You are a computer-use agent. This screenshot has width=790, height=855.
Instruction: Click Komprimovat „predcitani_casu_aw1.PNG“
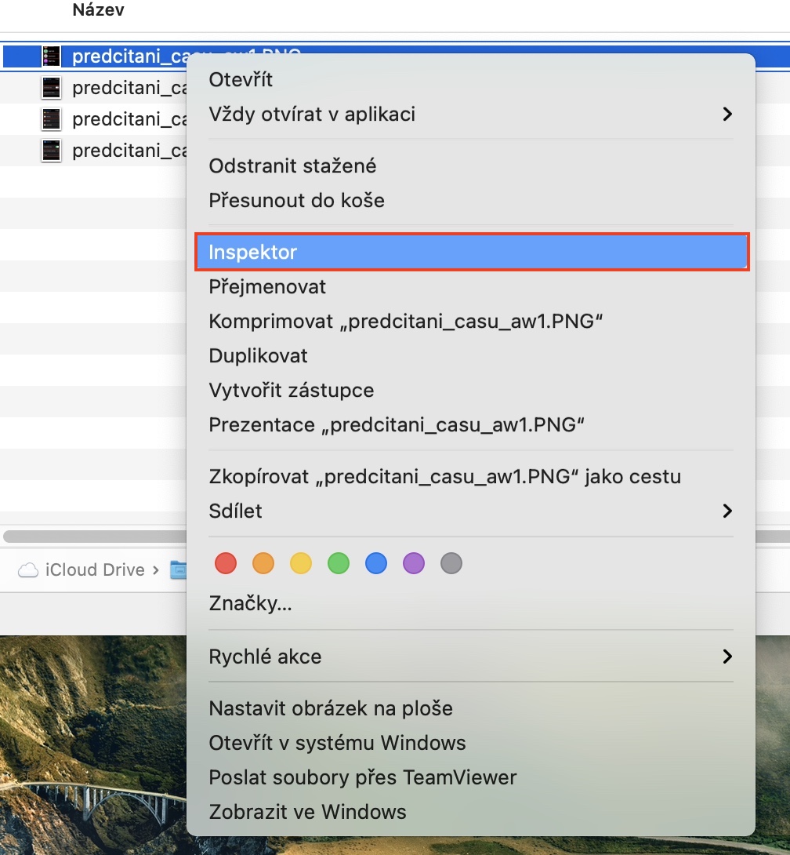pos(471,321)
